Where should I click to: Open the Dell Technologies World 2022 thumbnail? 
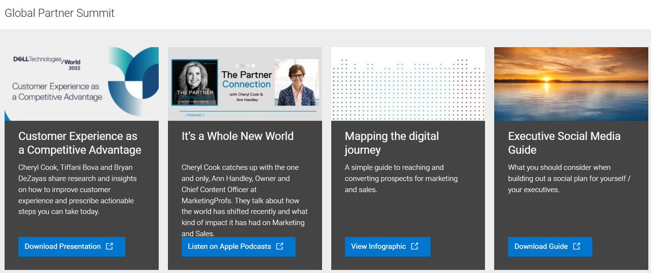click(x=82, y=84)
